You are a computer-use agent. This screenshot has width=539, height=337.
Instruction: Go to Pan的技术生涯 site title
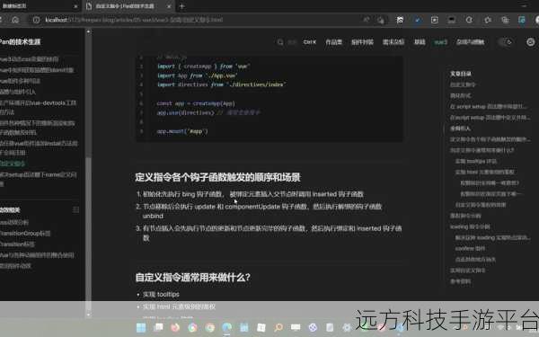(x=20, y=41)
